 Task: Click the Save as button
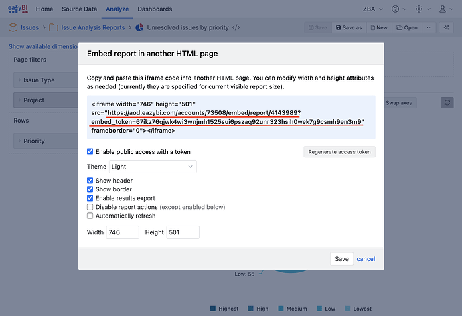click(349, 27)
